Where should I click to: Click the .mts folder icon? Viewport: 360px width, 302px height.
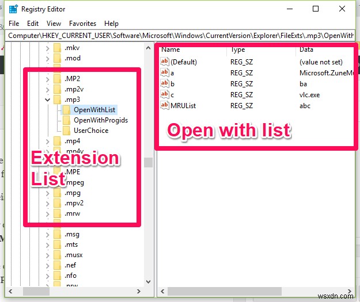pyautogui.click(x=57, y=244)
